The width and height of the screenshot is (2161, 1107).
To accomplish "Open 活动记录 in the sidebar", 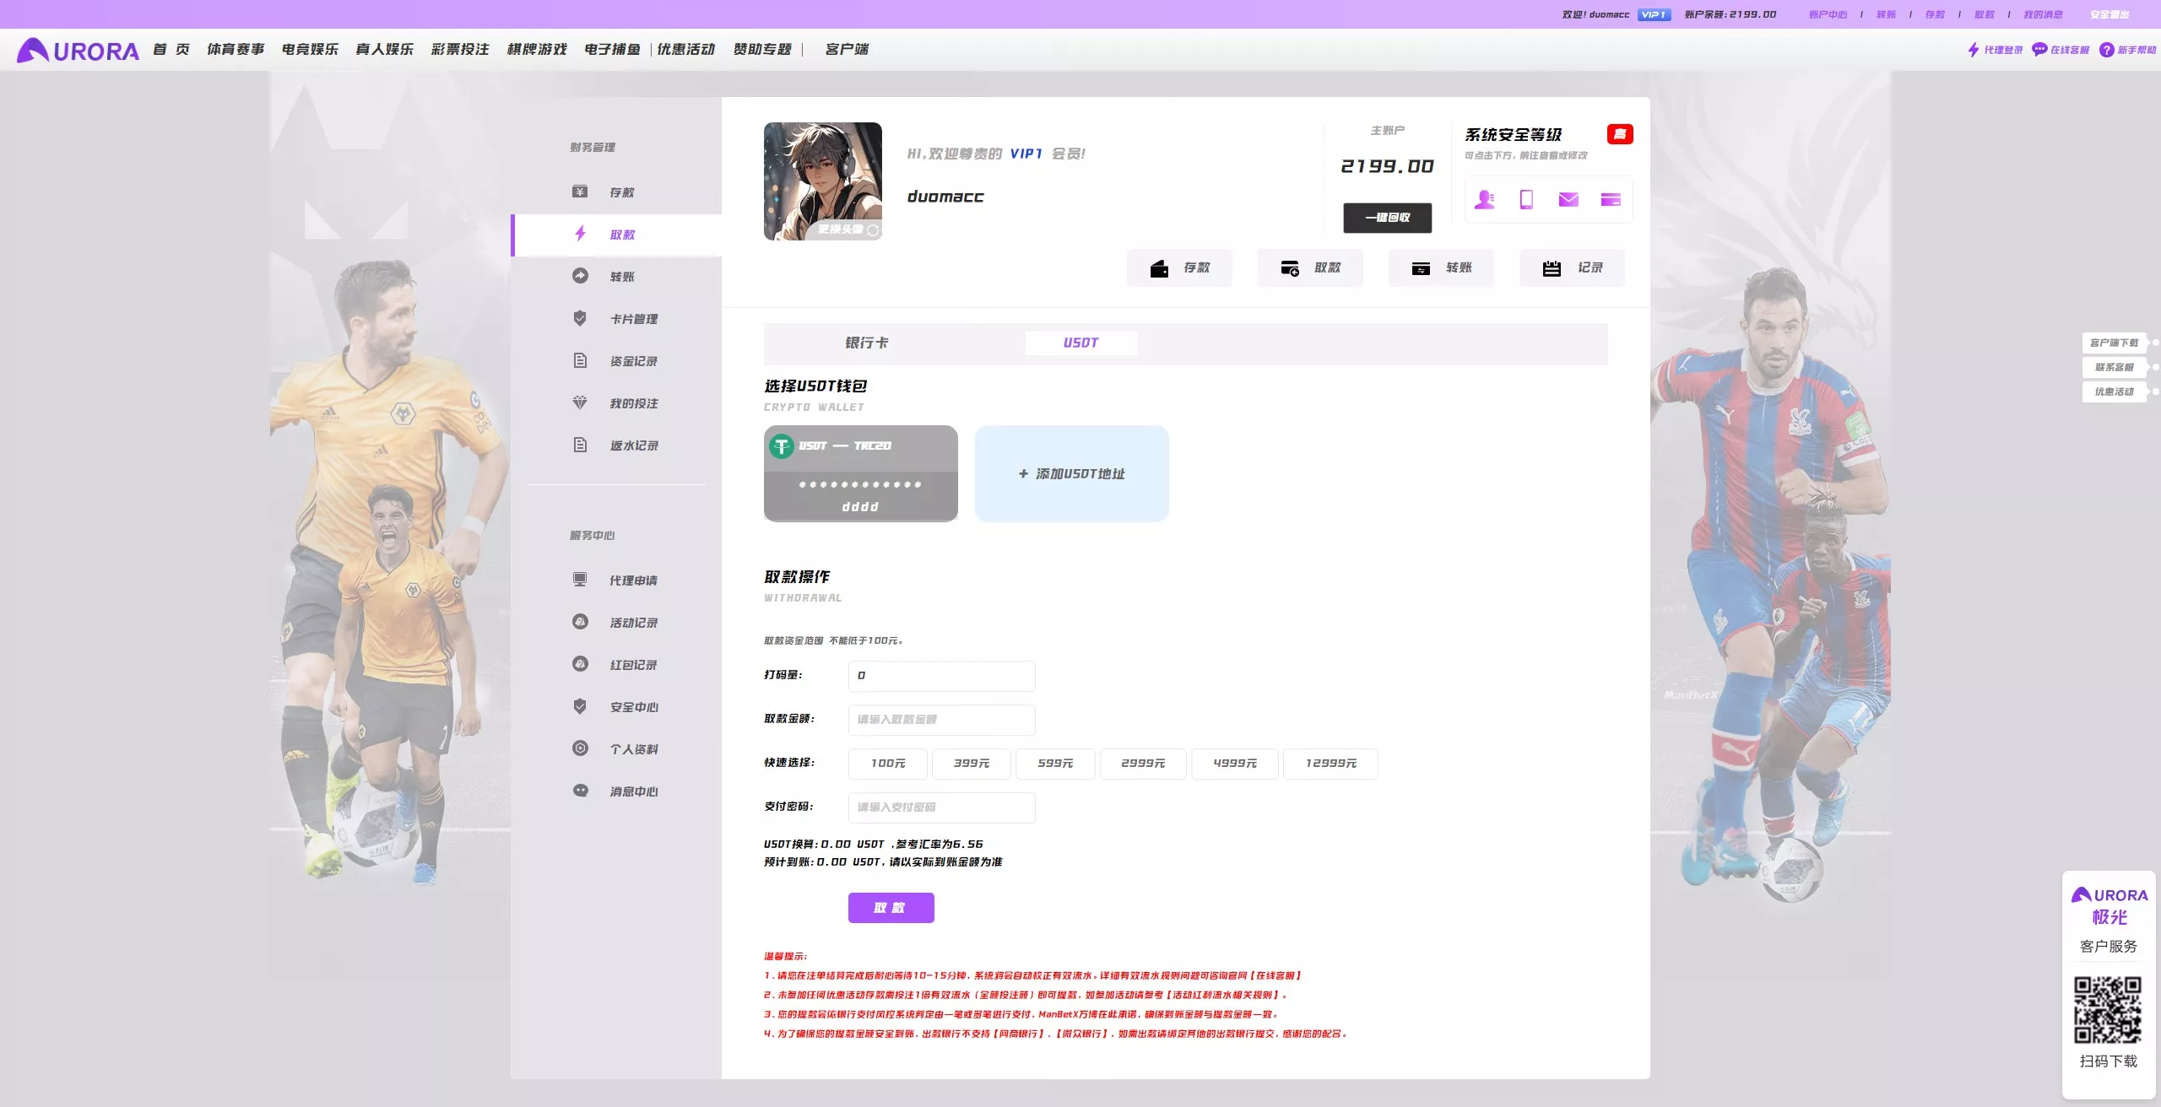I will (x=616, y=623).
